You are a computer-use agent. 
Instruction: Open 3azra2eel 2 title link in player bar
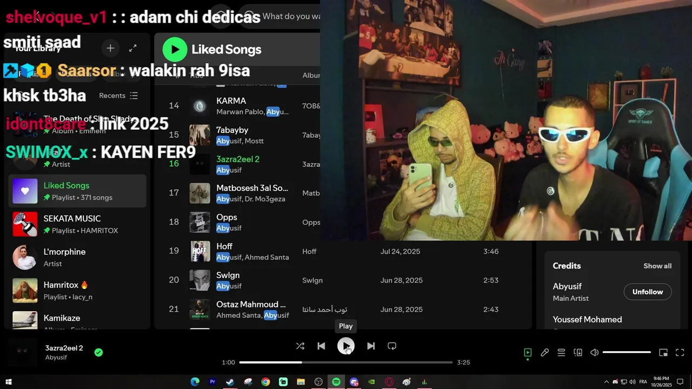(64, 348)
